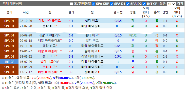Click the 0-0 result on 19-11-30
The height and width of the screenshot is (91, 185).
(x=71, y=46)
